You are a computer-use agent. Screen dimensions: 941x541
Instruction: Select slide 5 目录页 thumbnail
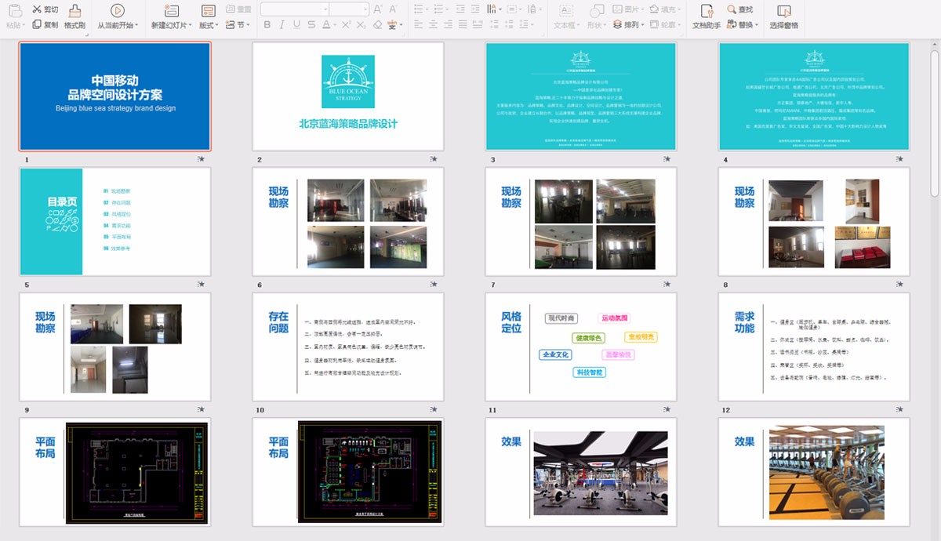tap(115, 222)
